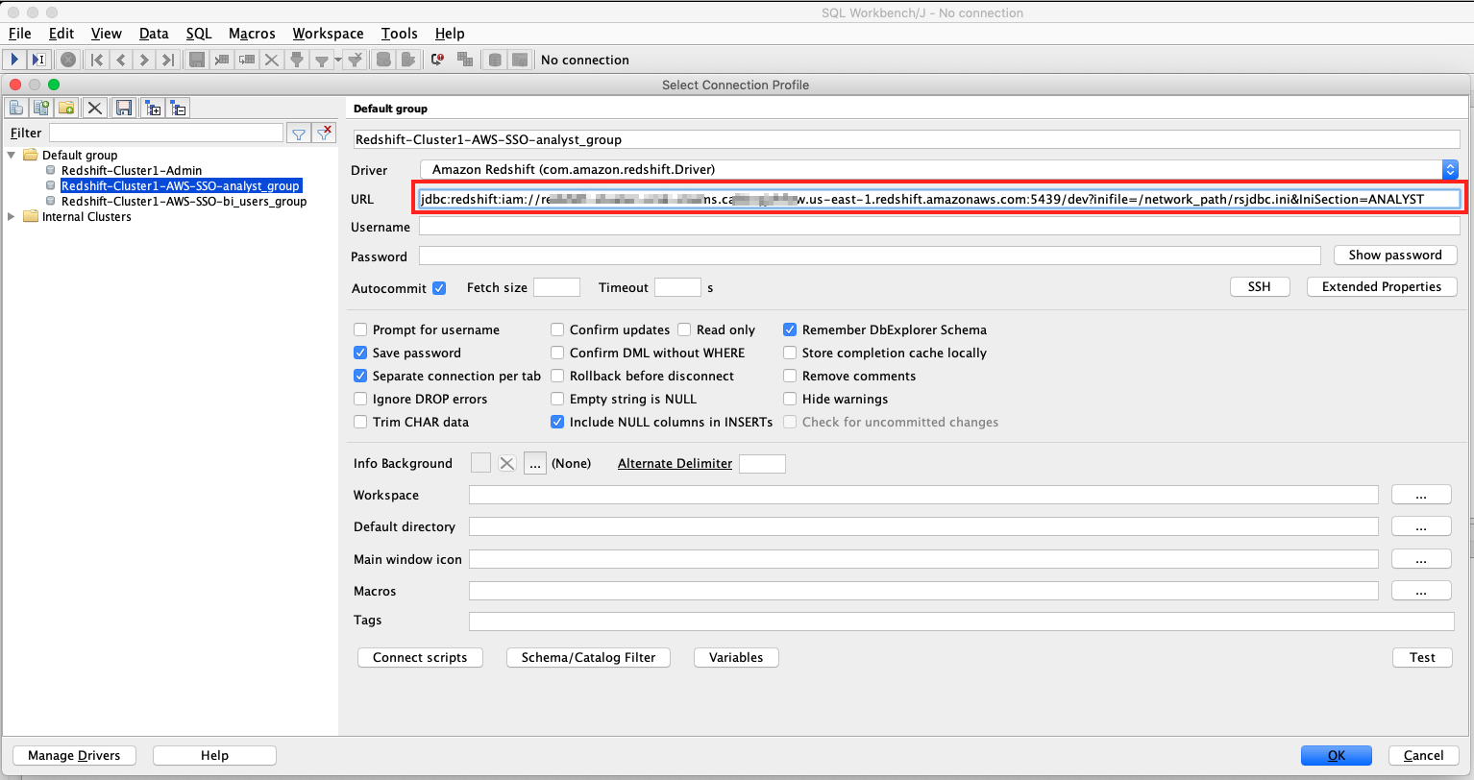Click the delete row X icon in main toolbar

(x=272, y=60)
